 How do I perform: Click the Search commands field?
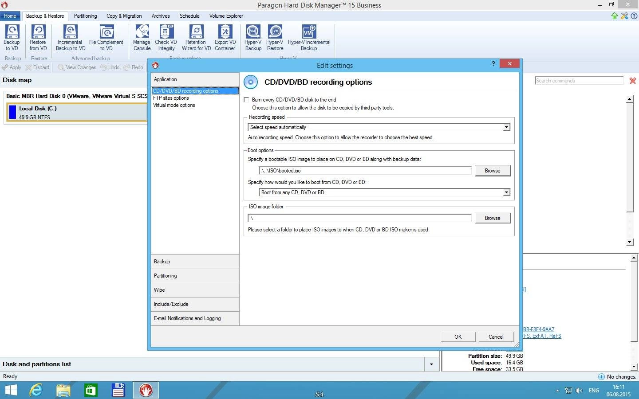579,81
